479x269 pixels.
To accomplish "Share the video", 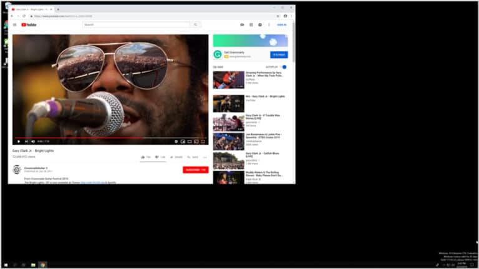I will point(177,157).
